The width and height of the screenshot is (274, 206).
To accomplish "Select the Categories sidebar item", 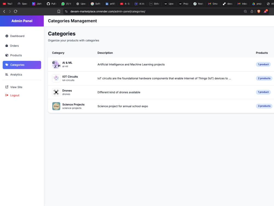I will pos(22,65).
